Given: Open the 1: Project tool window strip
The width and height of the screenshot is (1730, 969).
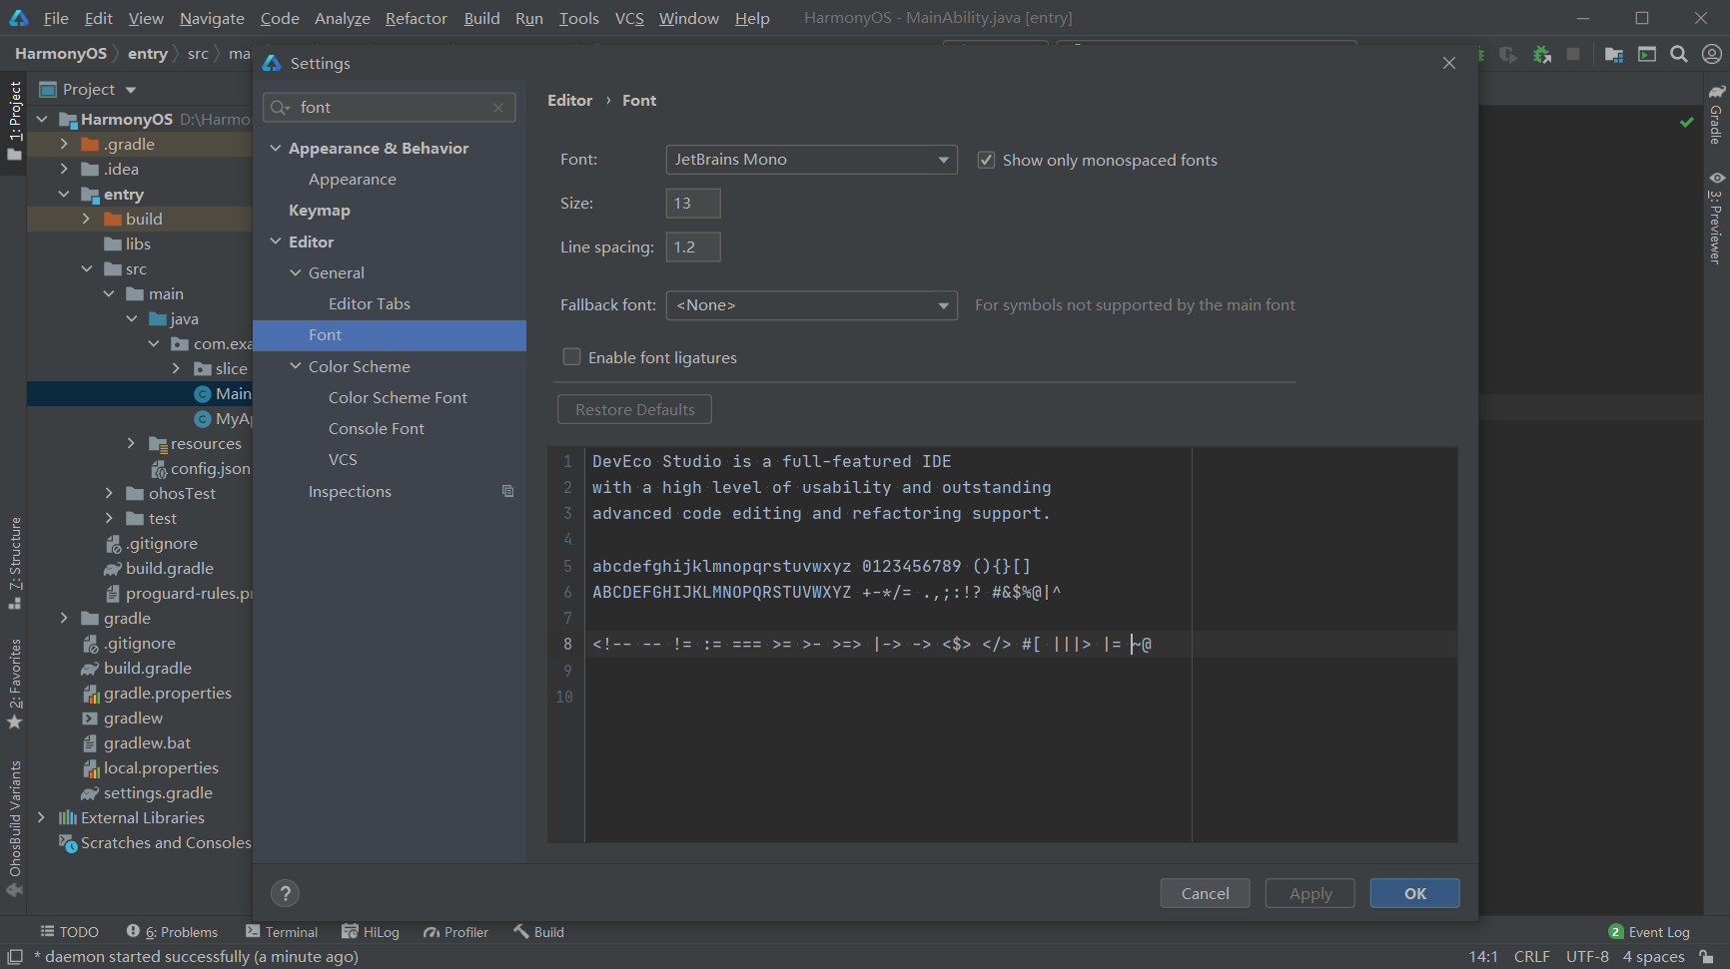Looking at the screenshot, I should pyautogui.click(x=14, y=120).
